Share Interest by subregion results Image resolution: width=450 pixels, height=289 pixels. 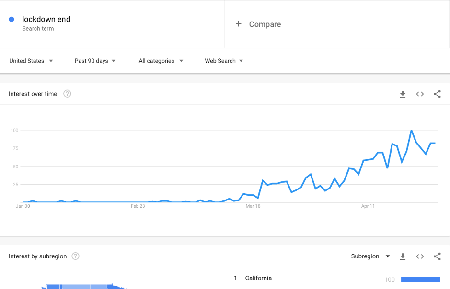(x=437, y=256)
